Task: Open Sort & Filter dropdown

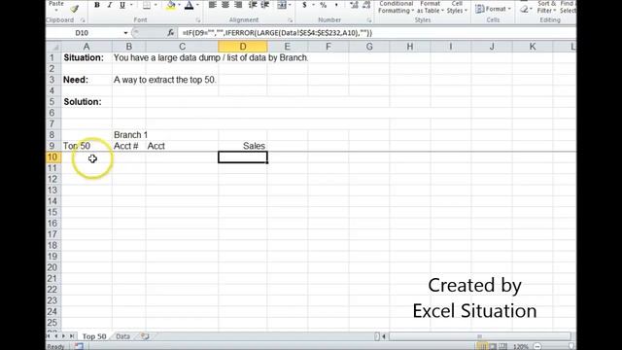Action: tap(546, 7)
